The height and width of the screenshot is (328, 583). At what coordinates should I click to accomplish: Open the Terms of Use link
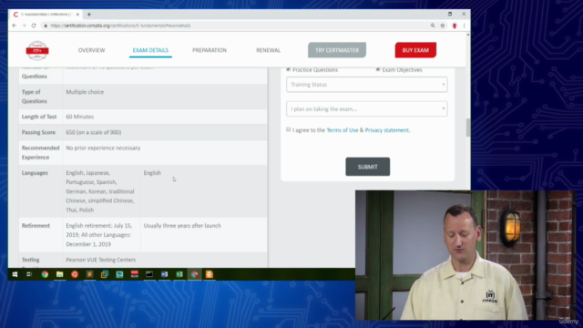pyautogui.click(x=343, y=130)
